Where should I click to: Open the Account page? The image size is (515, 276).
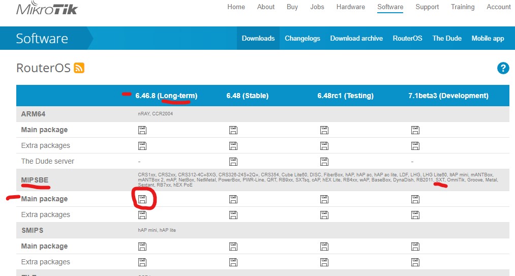tap(499, 7)
